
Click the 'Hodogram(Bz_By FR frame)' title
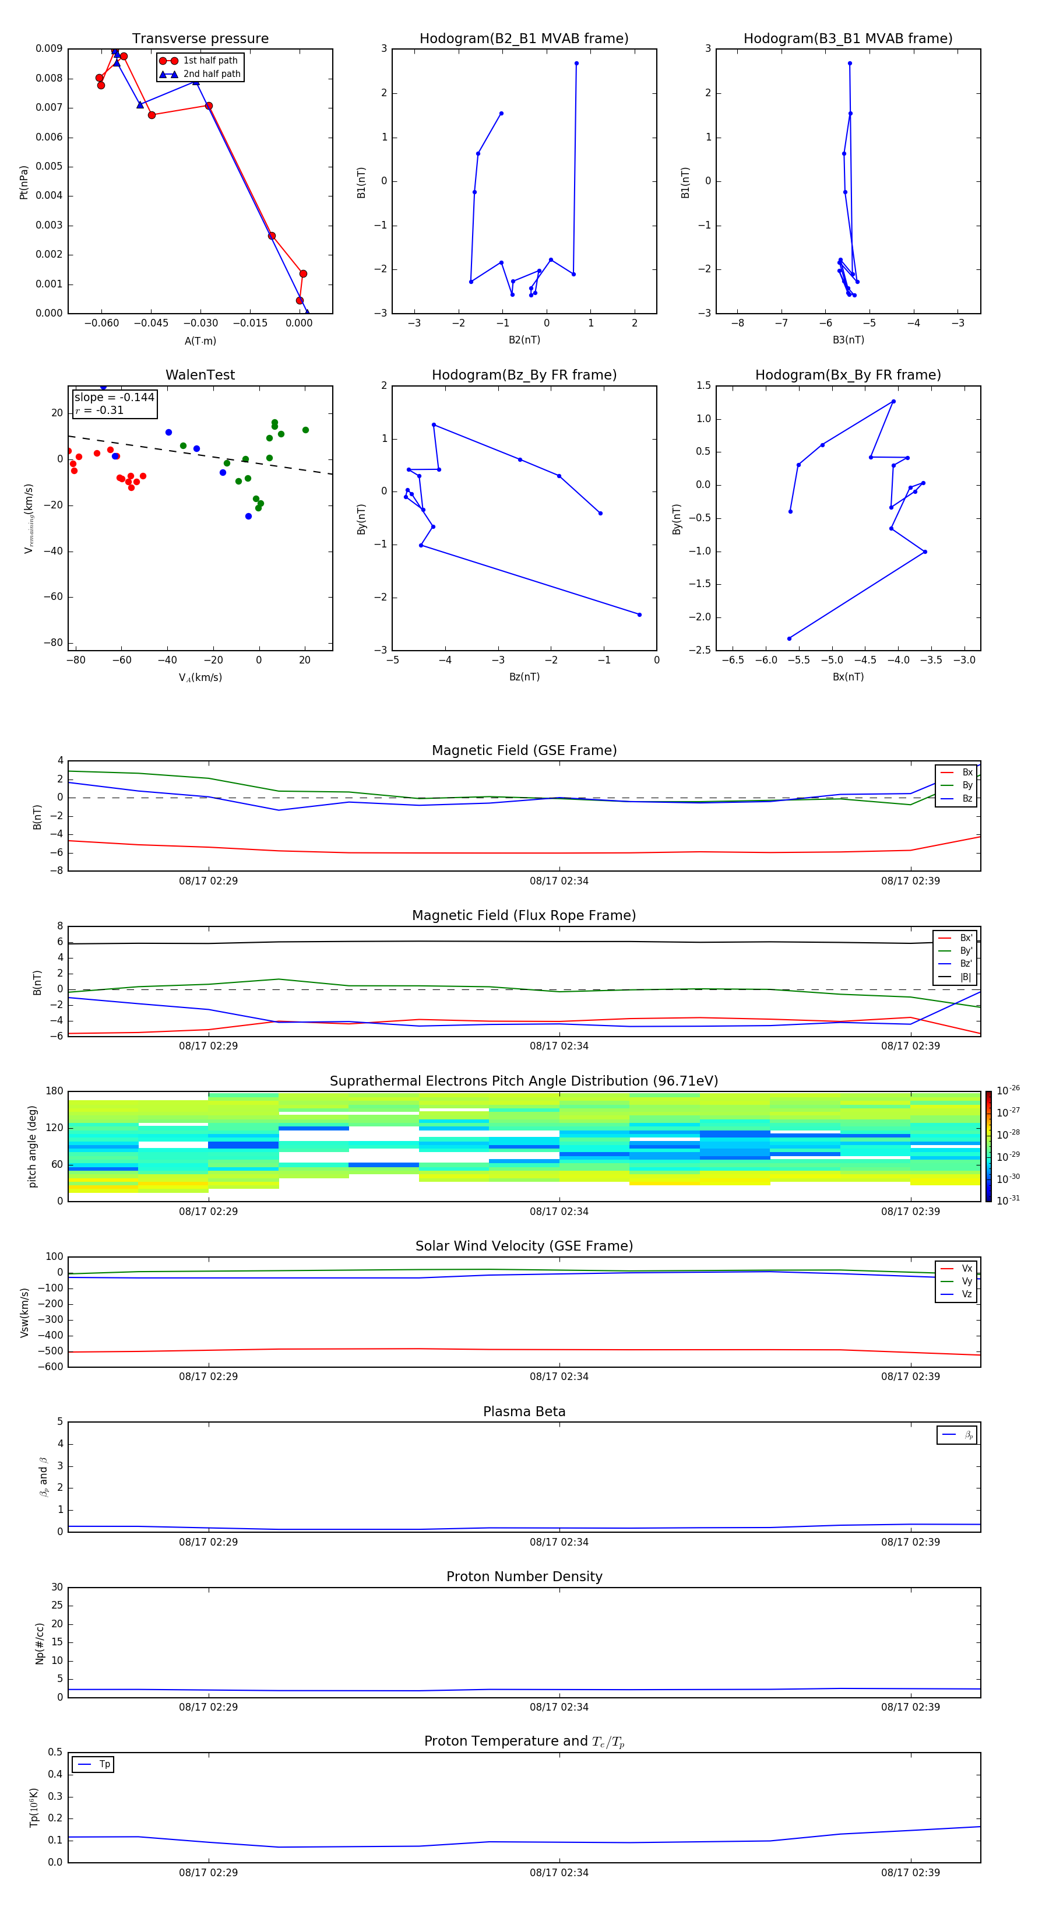(x=524, y=375)
